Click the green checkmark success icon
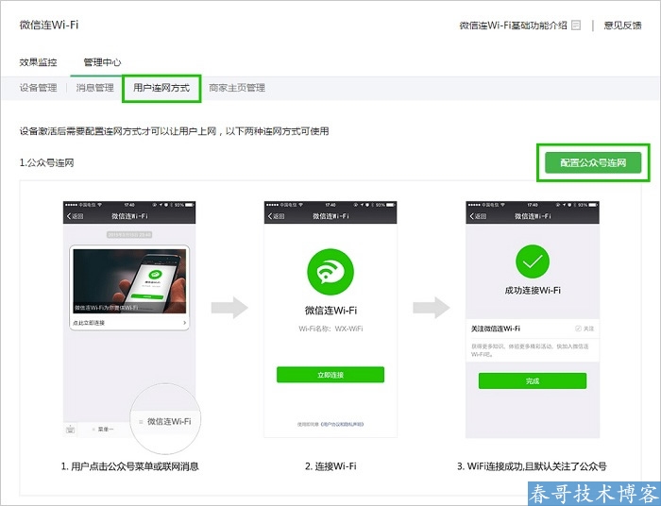 tap(533, 261)
